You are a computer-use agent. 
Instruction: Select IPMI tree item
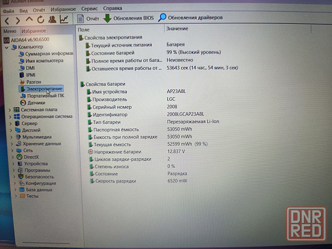(x=28, y=75)
